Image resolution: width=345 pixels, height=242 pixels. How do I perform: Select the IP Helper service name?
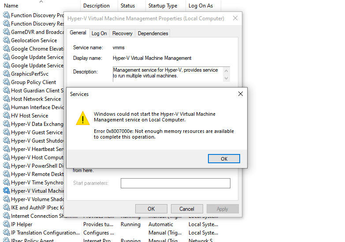click(22, 224)
